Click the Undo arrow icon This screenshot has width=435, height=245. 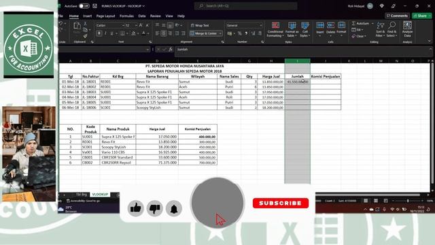click(60, 24)
